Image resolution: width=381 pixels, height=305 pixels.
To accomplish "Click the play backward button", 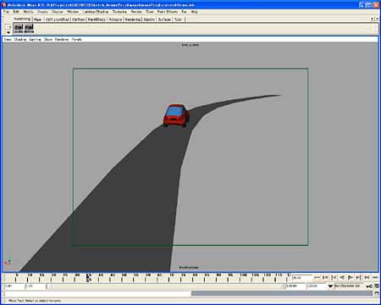I will [x=342, y=278].
